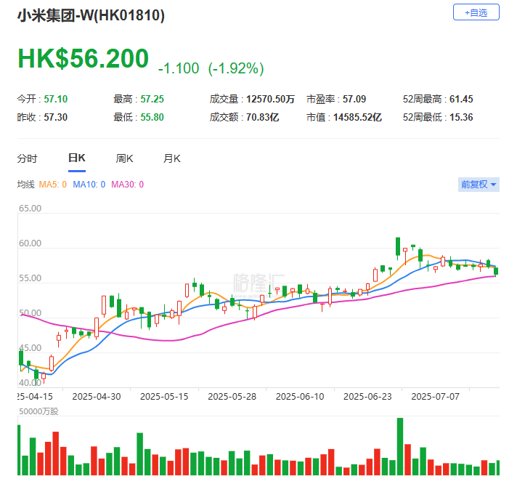Screen dimensions: 525x484
Task: Click the 最低 value 55.80
Action: pos(152,117)
